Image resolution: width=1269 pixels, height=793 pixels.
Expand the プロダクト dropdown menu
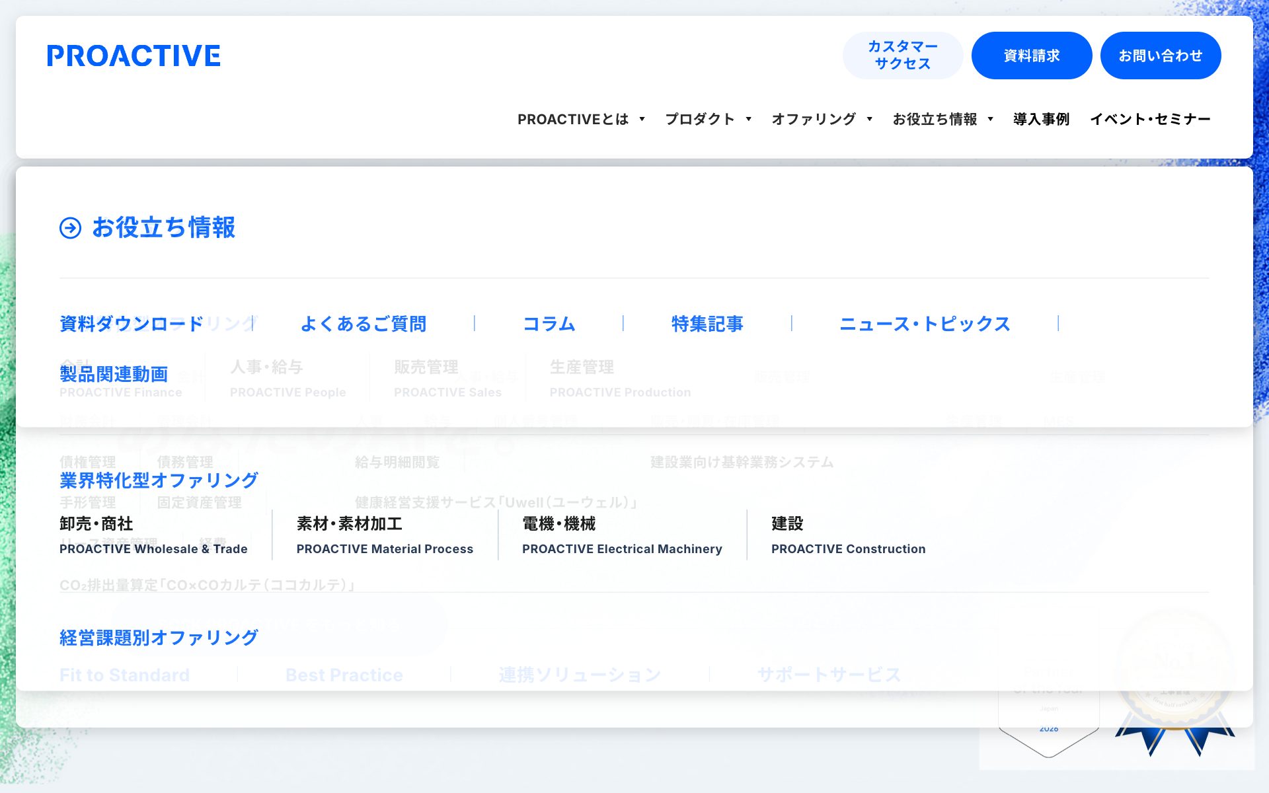(x=709, y=120)
